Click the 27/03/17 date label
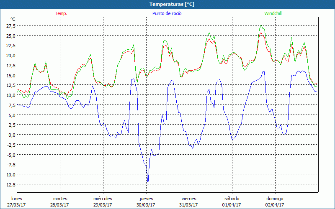The image size is (335, 209). tap(17, 205)
